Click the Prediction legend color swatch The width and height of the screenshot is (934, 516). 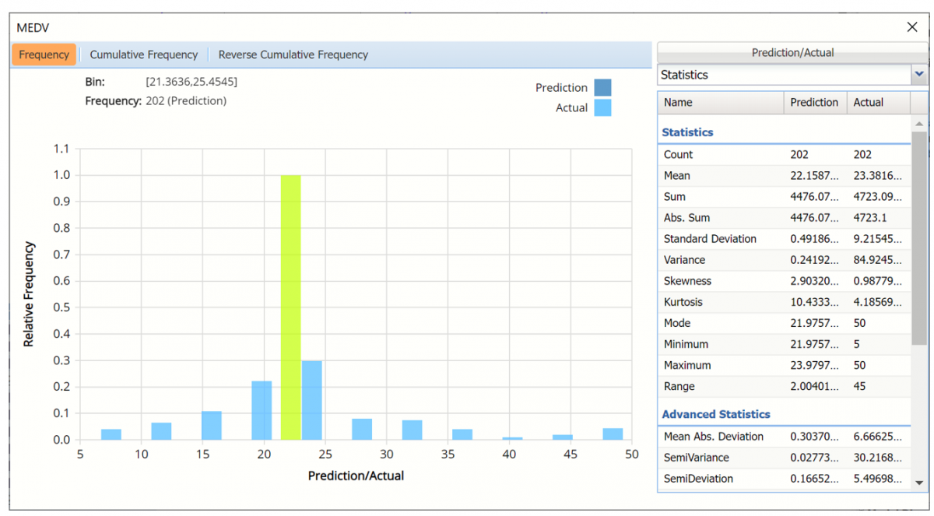pos(602,88)
